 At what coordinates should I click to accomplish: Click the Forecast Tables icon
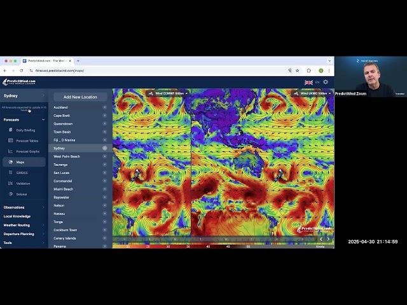click(x=10, y=140)
